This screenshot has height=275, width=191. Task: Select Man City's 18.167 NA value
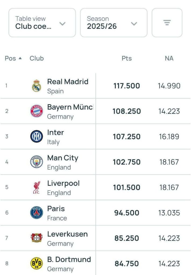(169, 162)
